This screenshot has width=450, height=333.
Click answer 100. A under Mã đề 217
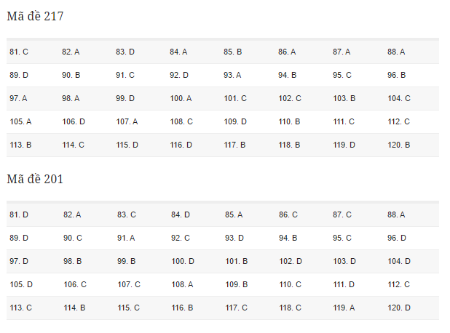(x=181, y=99)
